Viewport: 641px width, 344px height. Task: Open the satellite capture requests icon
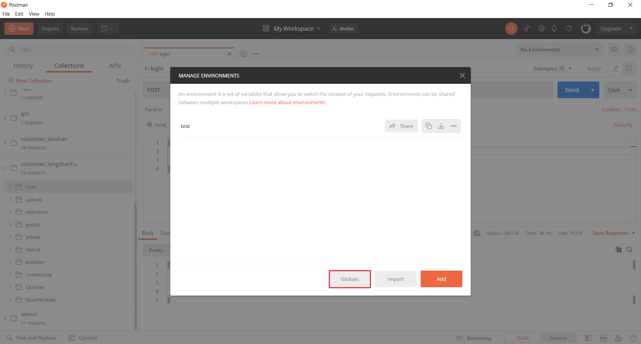point(527,29)
